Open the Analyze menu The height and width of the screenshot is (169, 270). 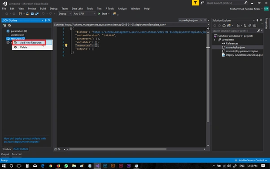pyautogui.click(x=122, y=9)
